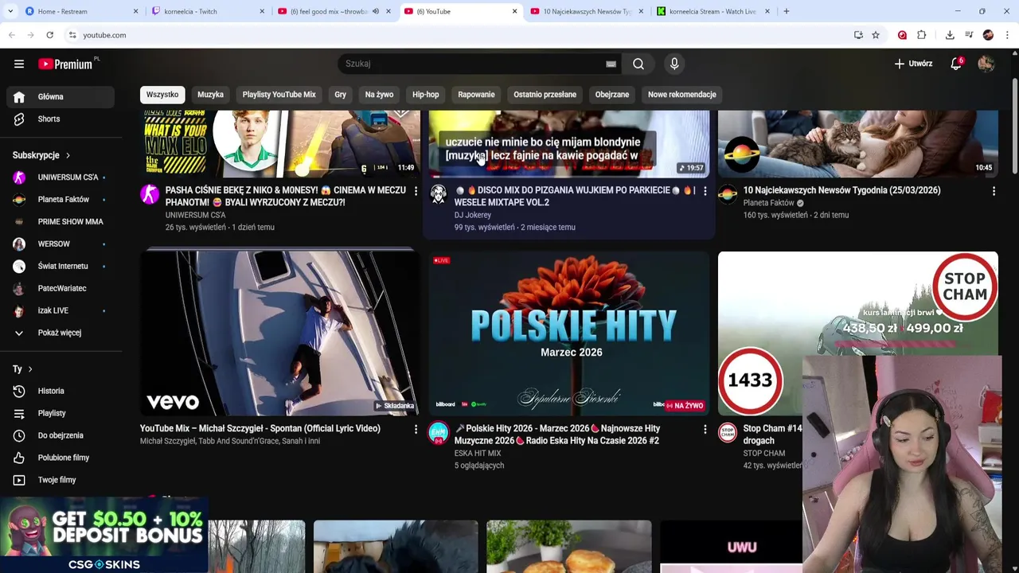
Task: Bookmark this page with star icon
Action: tap(876, 35)
